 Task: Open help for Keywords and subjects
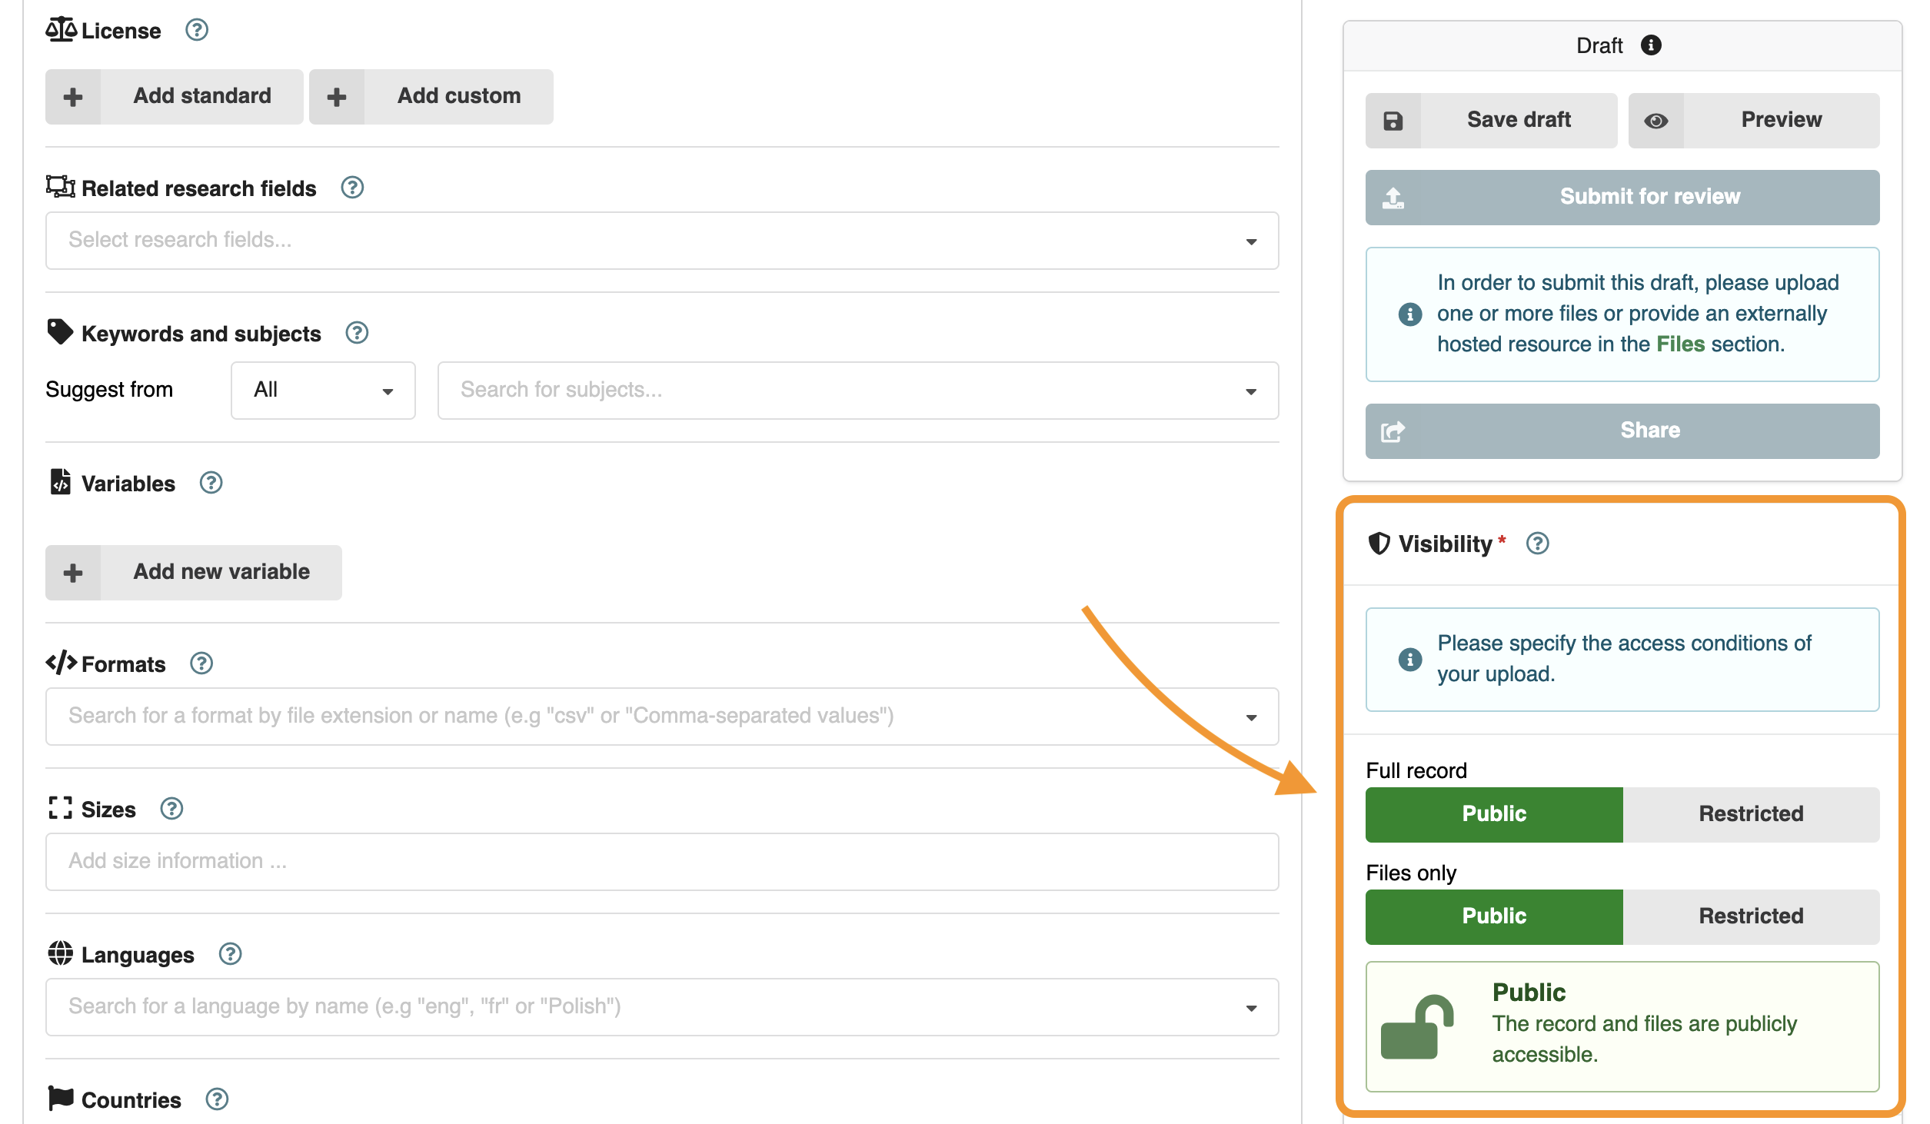(357, 333)
